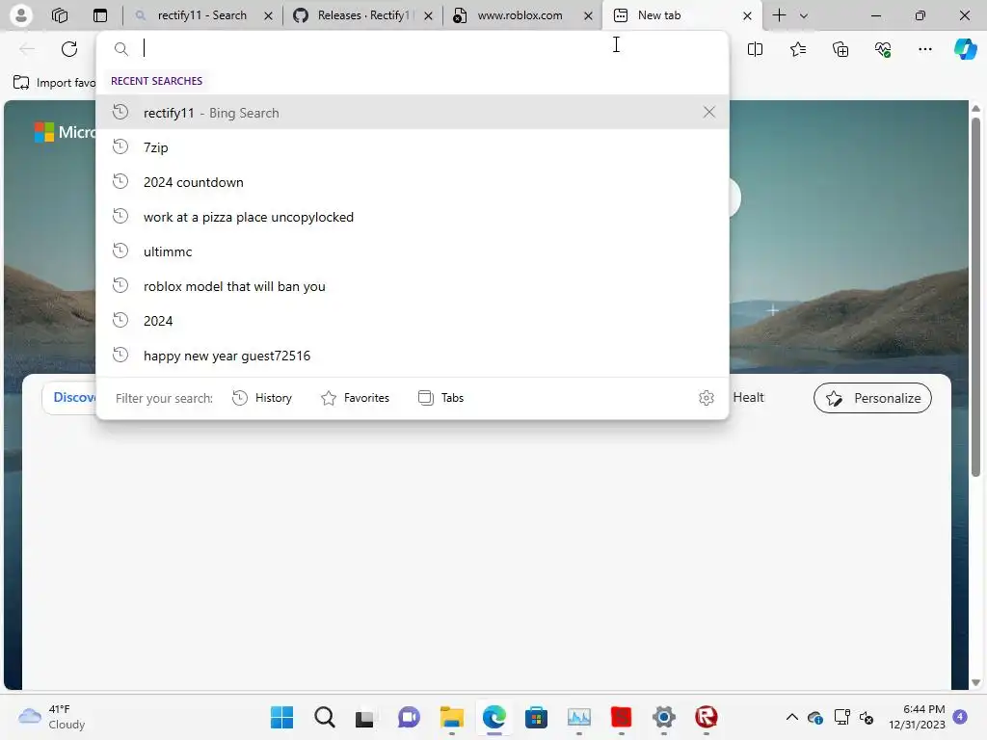Screen dimensions: 987x740
Task: Close the rectify11 - Search tab
Action: click(x=268, y=15)
